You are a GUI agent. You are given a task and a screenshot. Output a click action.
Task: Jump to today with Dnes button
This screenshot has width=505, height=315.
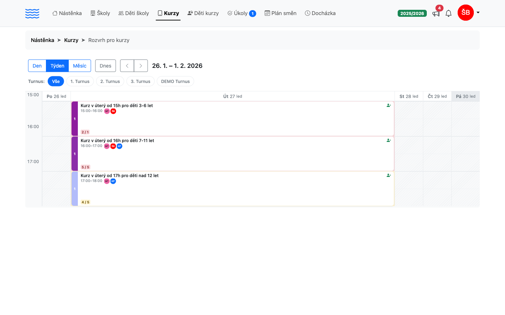coord(106,66)
